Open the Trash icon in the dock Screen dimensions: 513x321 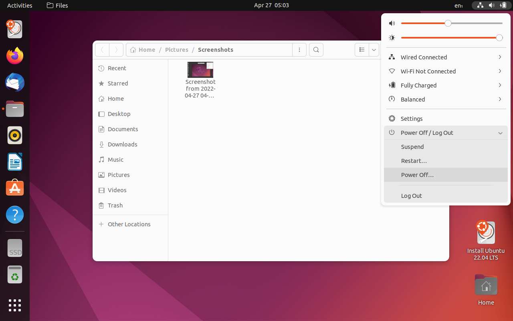(x=15, y=274)
